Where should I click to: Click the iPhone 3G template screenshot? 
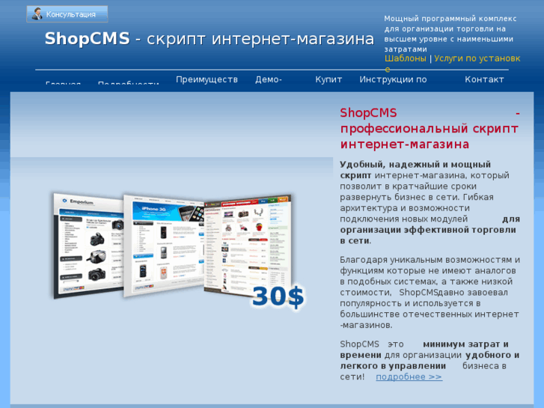pos(164,245)
